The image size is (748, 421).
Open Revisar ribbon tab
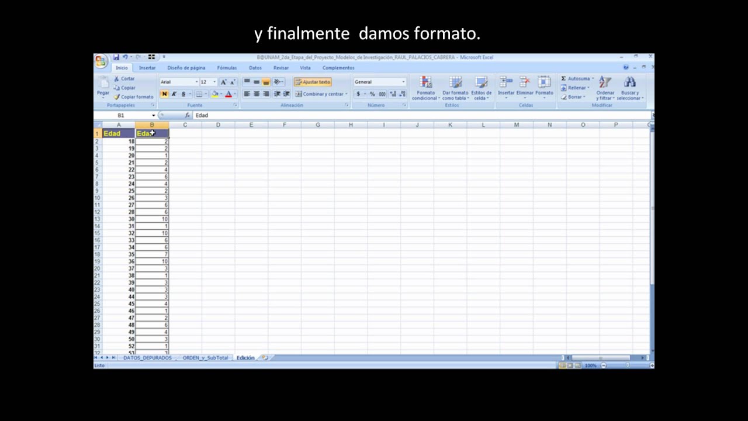click(x=281, y=68)
